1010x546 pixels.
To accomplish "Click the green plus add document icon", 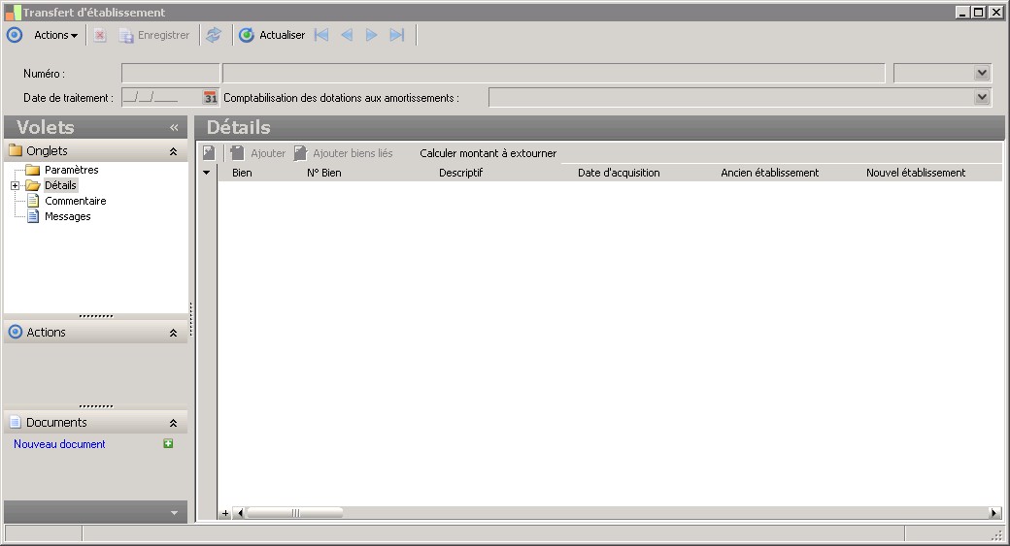I will pos(168,444).
